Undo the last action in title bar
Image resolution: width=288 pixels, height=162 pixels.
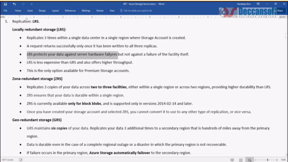point(14,4)
